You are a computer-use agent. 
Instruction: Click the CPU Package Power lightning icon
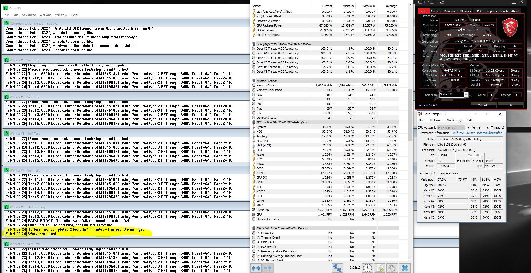[x=254, y=25]
